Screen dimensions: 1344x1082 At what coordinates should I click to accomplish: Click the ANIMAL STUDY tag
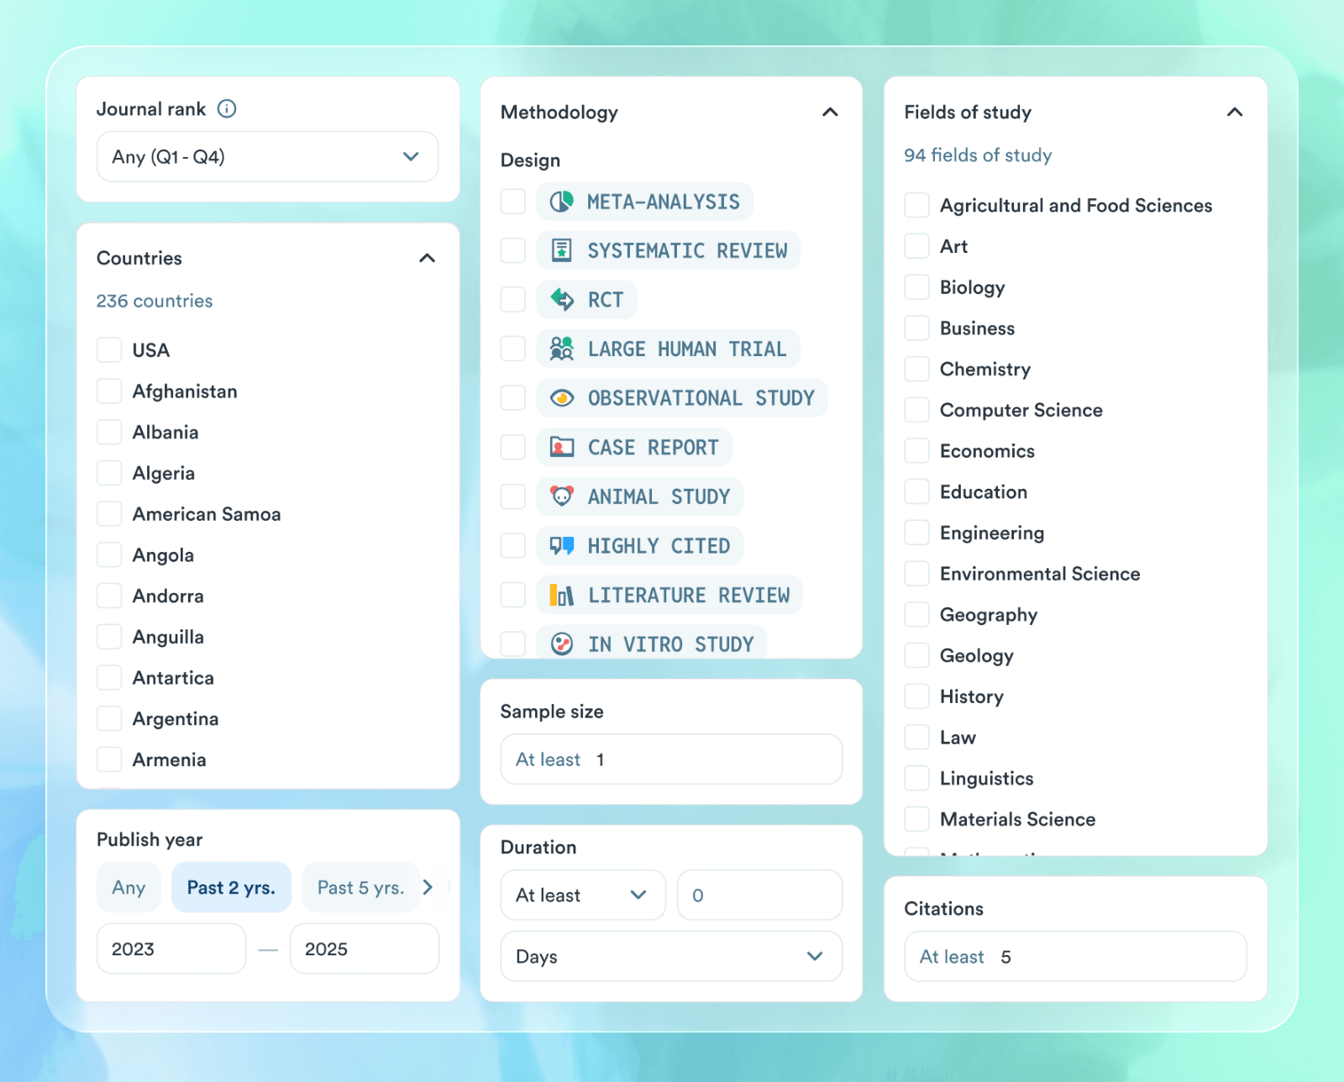pos(639,496)
